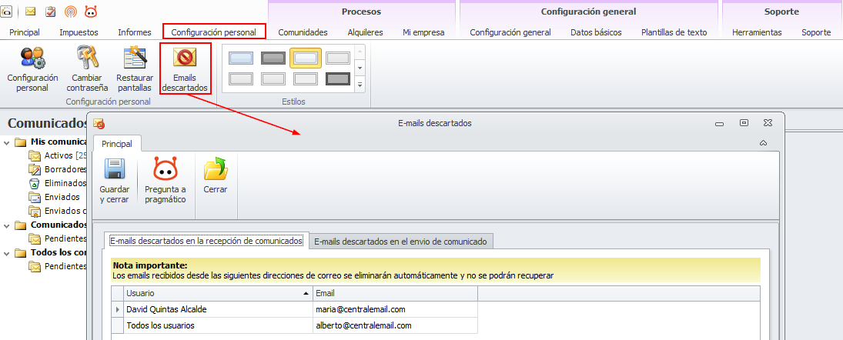
Task: Expand the full Estilos gallery list
Action: point(360,85)
